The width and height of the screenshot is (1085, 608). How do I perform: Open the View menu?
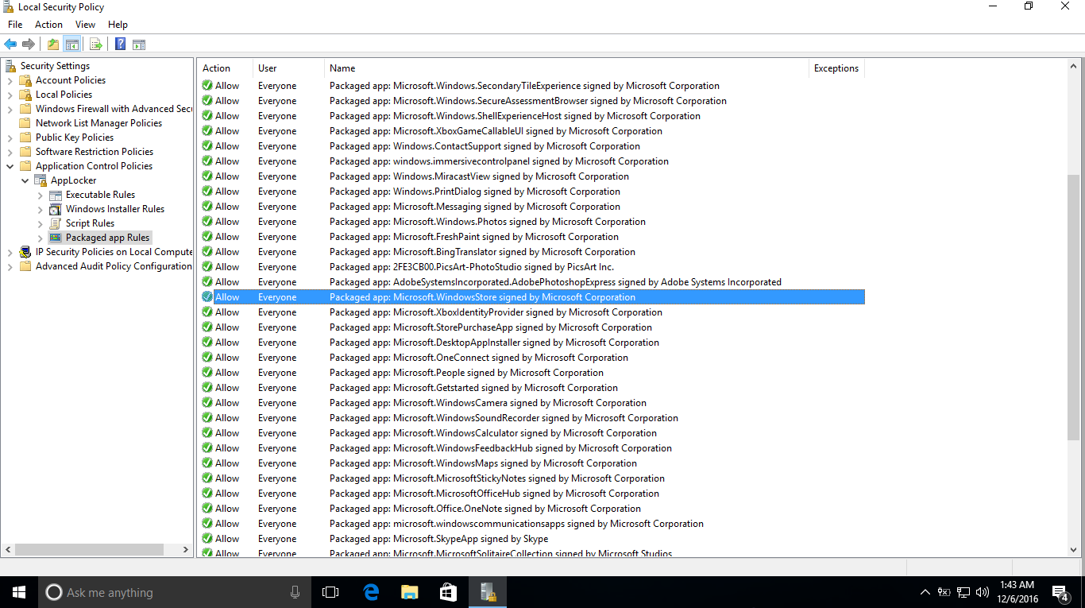click(x=85, y=25)
